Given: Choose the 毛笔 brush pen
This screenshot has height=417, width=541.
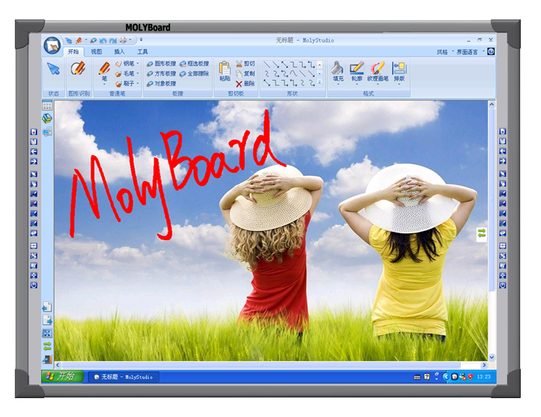Looking at the screenshot, I should pos(125,73).
